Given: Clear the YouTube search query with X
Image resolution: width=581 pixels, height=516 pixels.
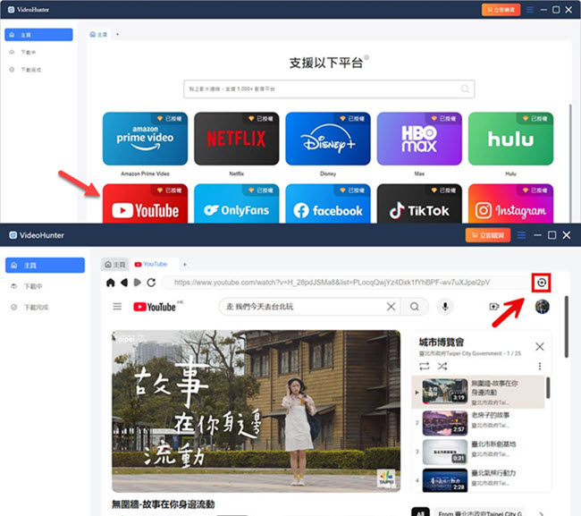Looking at the screenshot, I should [x=391, y=307].
